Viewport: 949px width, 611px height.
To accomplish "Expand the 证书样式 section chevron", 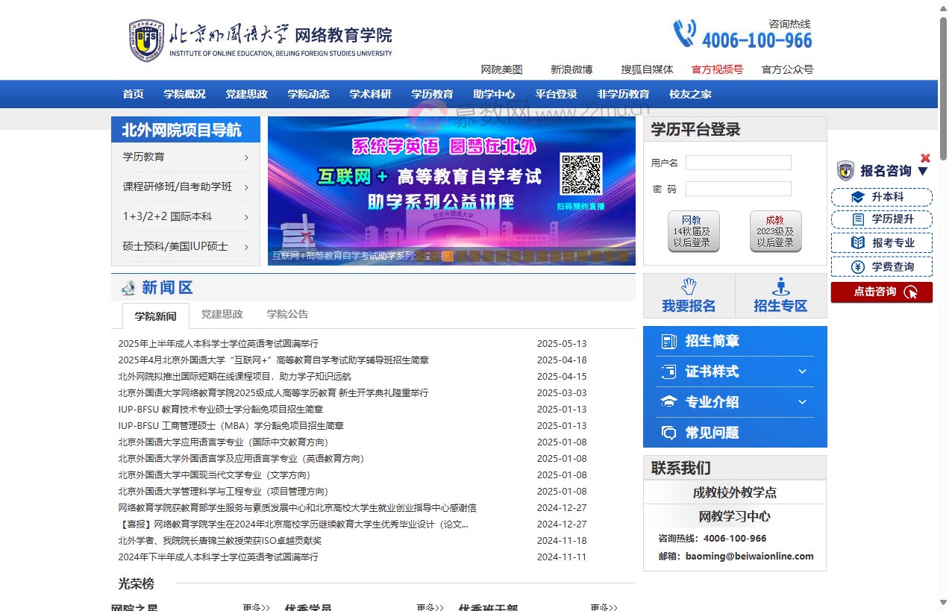I will [803, 372].
